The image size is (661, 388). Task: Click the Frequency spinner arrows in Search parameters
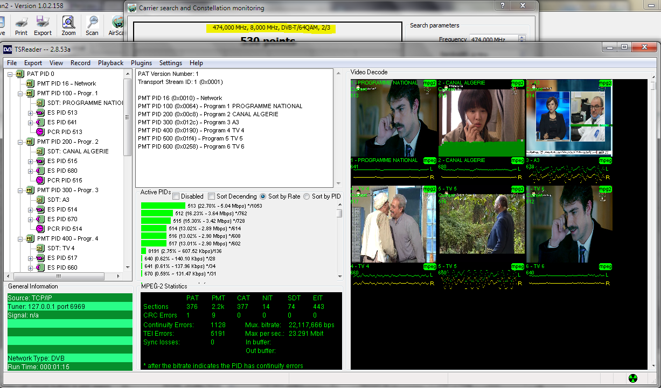point(521,39)
